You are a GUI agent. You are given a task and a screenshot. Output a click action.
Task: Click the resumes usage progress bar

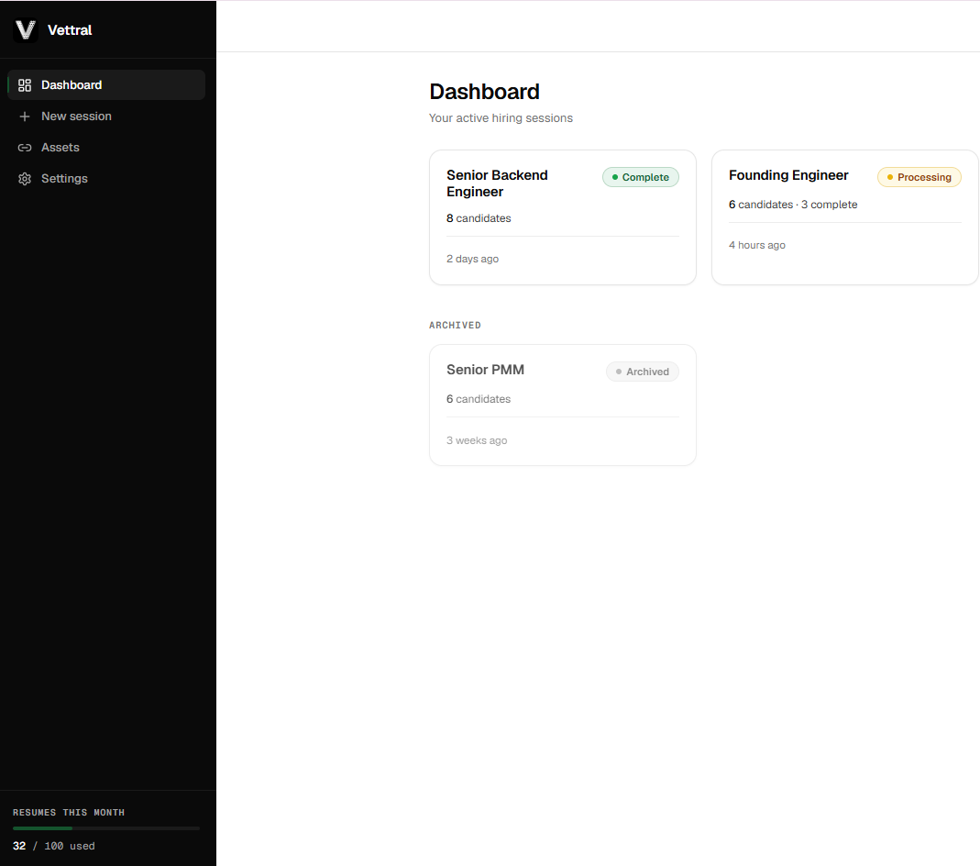click(106, 828)
